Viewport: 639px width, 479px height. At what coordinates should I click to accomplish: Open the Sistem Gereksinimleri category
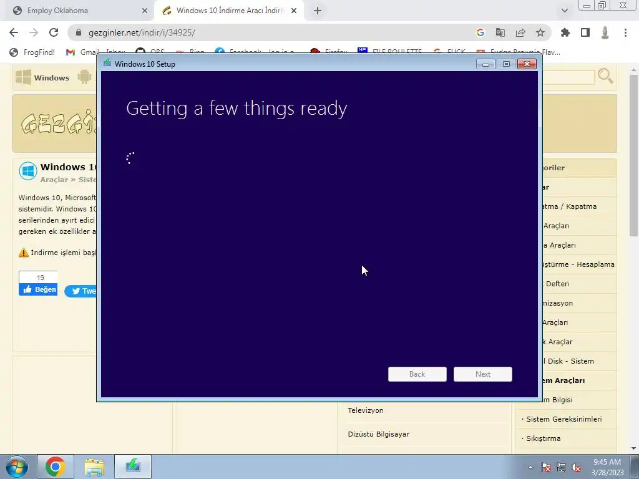[x=563, y=419]
